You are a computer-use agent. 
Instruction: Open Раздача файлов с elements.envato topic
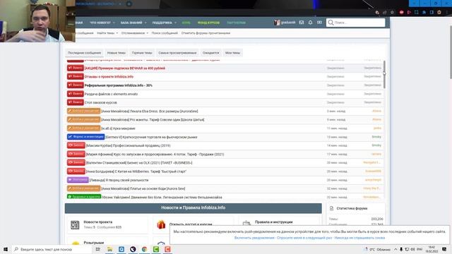click(x=111, y=94)
